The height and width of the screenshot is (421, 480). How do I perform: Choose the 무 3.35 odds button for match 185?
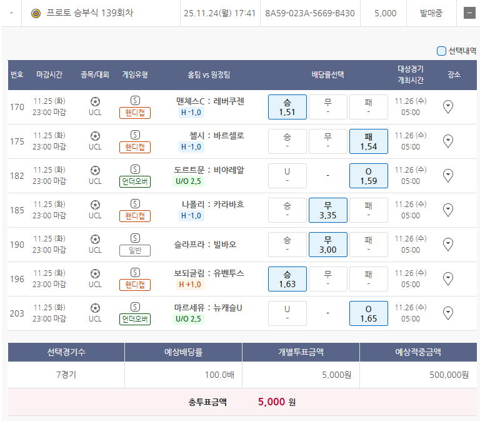(327, 210)
